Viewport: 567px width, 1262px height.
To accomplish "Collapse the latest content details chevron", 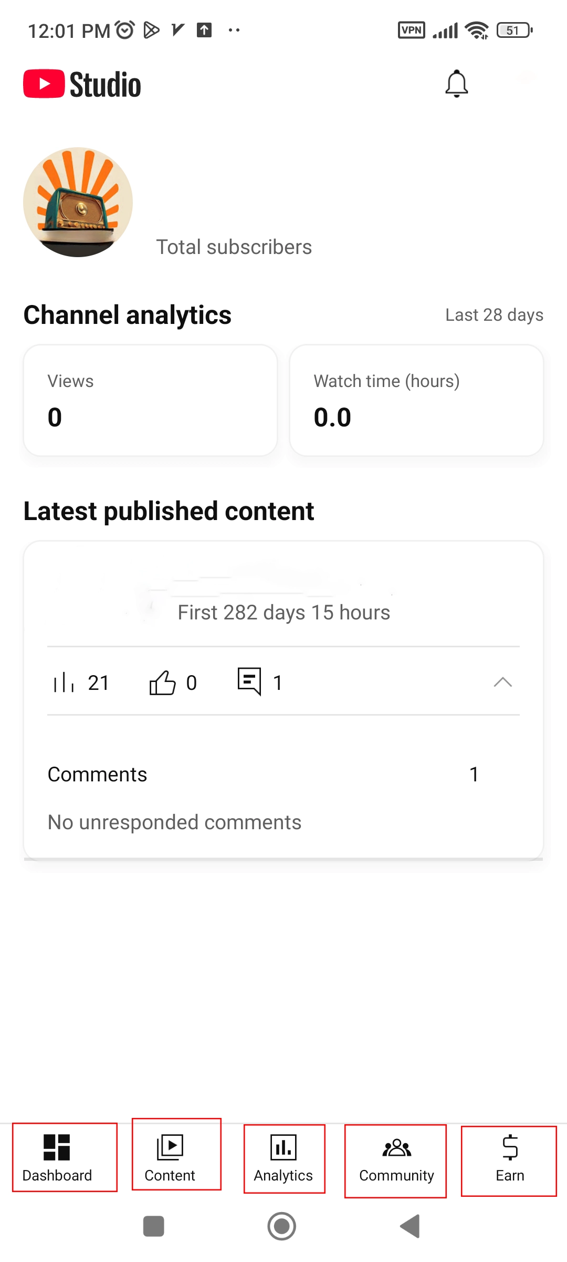I will pyautogui.click(x=502, y=682).
